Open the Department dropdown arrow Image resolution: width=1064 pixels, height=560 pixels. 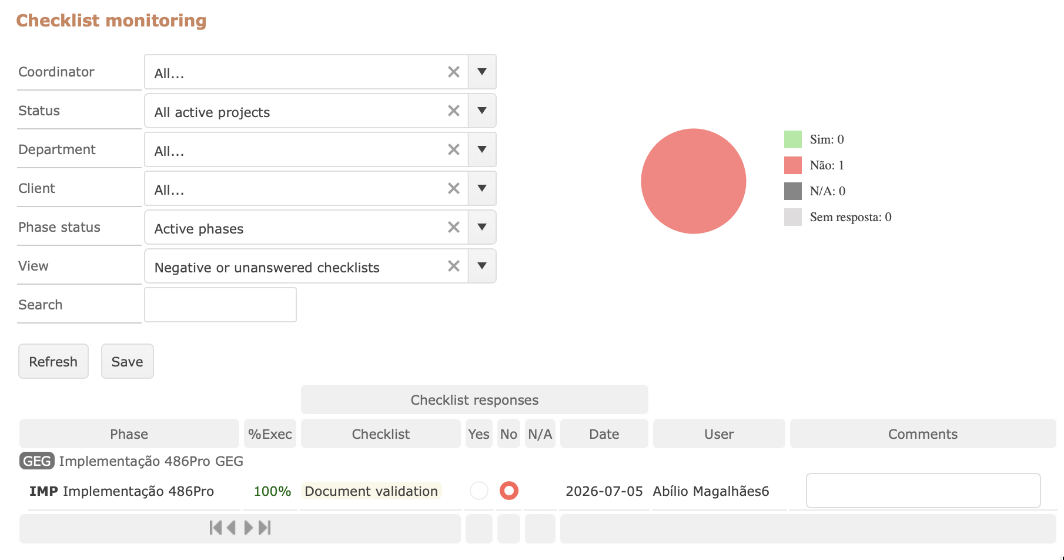(x=482, y=149)
